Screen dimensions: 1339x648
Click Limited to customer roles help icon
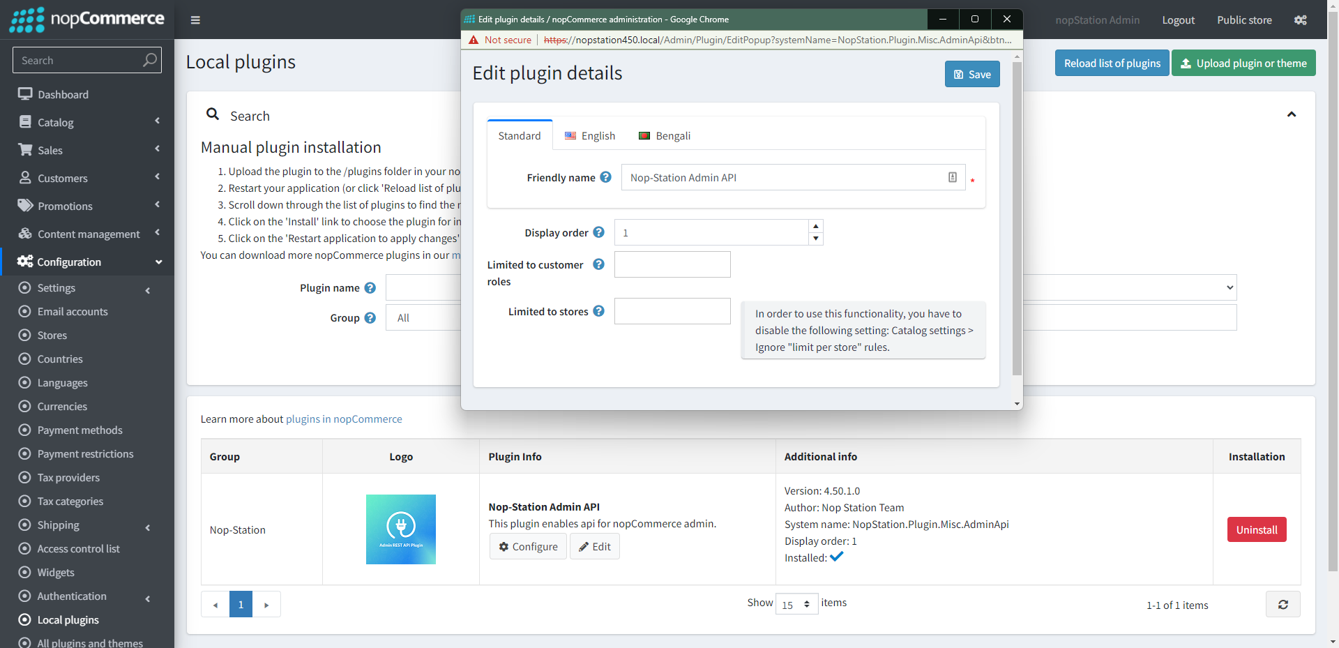(x=598, y=264)
